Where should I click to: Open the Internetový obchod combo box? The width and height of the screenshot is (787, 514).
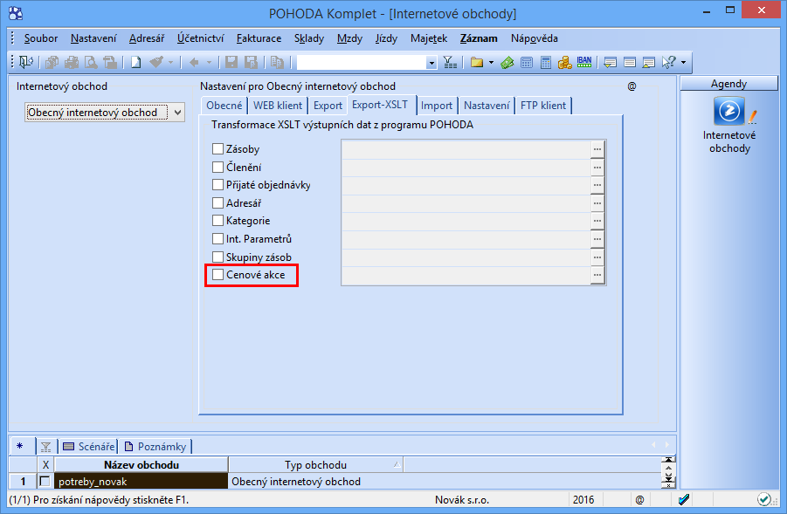pyautogui.click(x=105, y=113)
